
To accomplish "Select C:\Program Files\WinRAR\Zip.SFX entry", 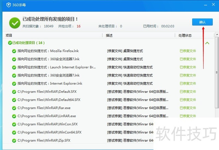I will tap(44, 140).
